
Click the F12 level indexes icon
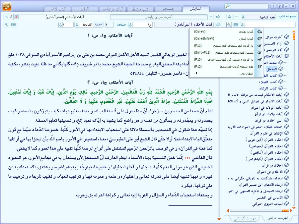pyautogui.click(x=259, y=67)
